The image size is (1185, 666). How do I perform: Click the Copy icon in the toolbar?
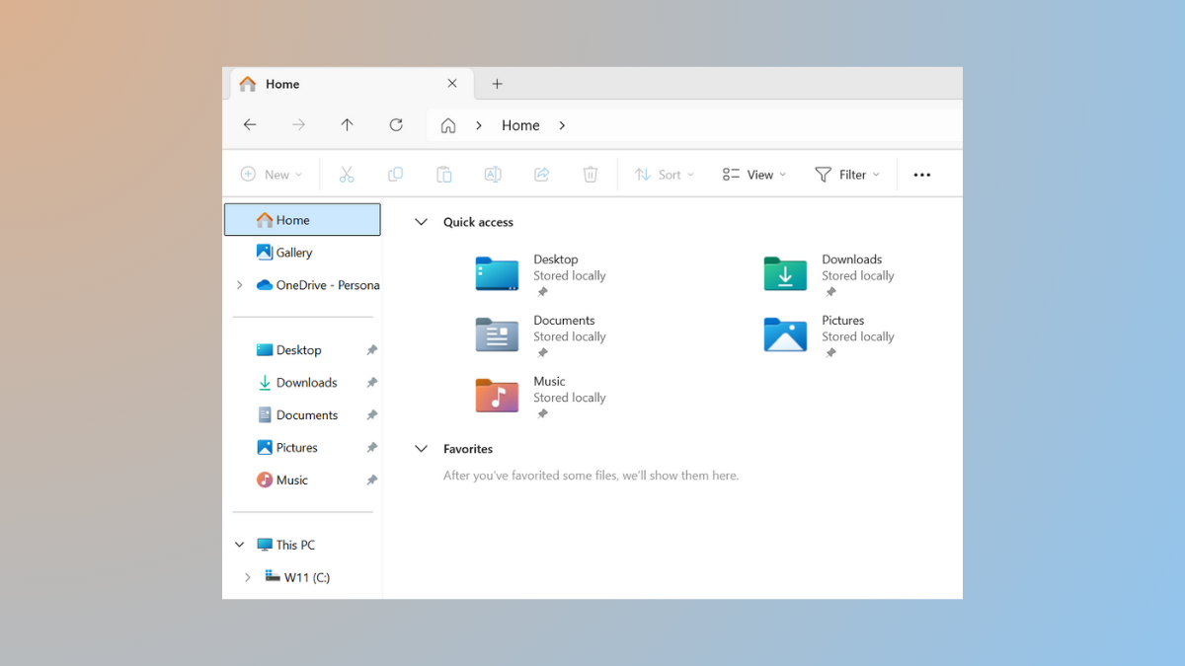tap(395, 174)
